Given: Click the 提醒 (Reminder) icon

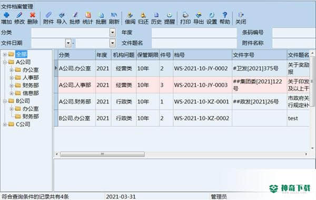Looking at the screenshot, I should click(169, 15).
